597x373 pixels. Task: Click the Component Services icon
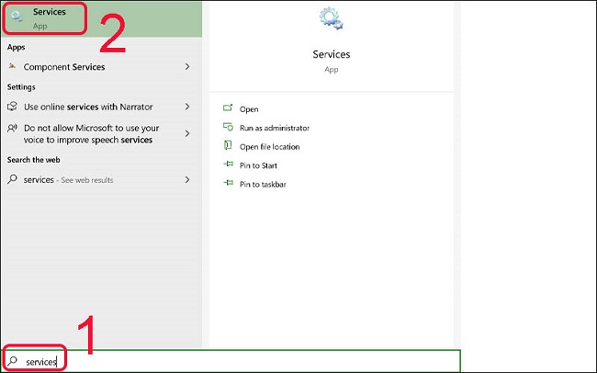pos(12,66)
